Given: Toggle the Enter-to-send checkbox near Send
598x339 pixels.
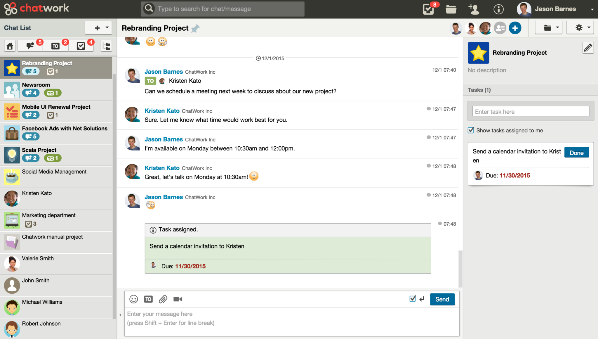Looking at the screenshot, I should coord(413,299).
